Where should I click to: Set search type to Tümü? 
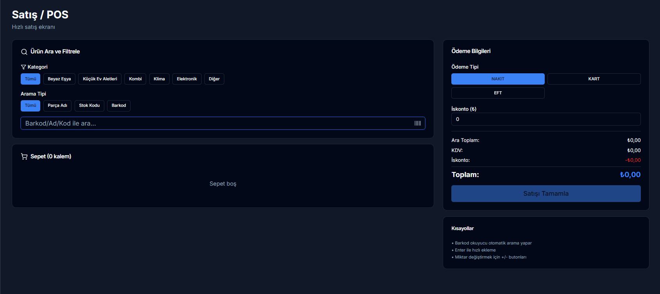30,106
